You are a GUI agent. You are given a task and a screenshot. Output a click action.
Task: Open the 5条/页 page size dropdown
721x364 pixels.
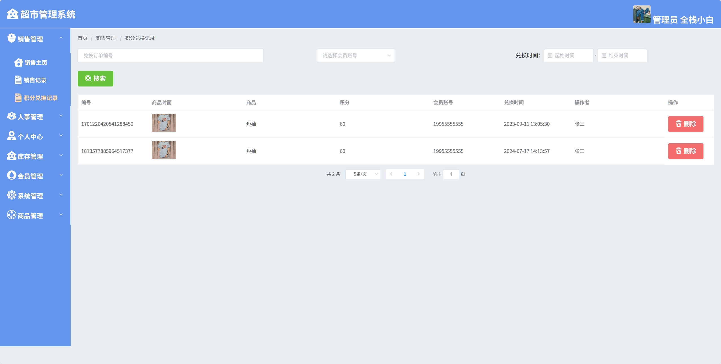(x=363, y=174)
